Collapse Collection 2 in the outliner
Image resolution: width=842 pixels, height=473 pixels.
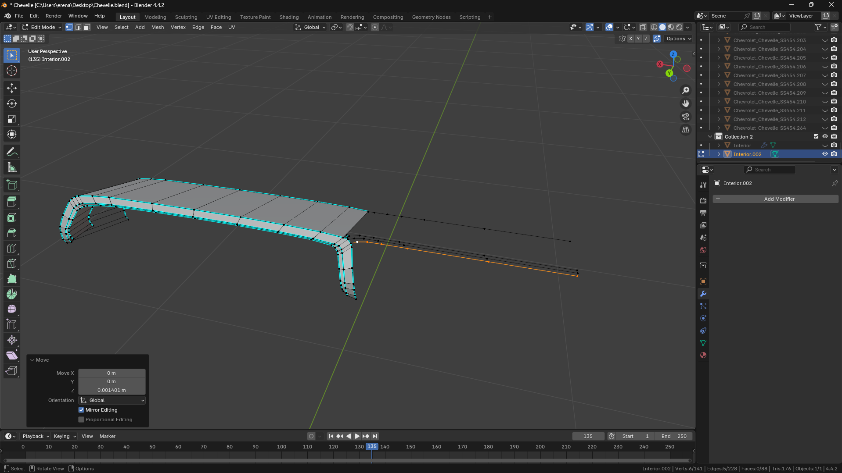point(710,136)
